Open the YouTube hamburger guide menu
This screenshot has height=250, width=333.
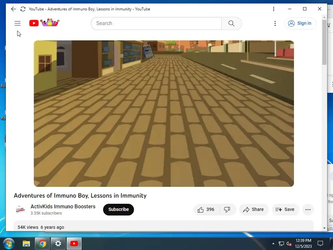[x=18, y=23]
